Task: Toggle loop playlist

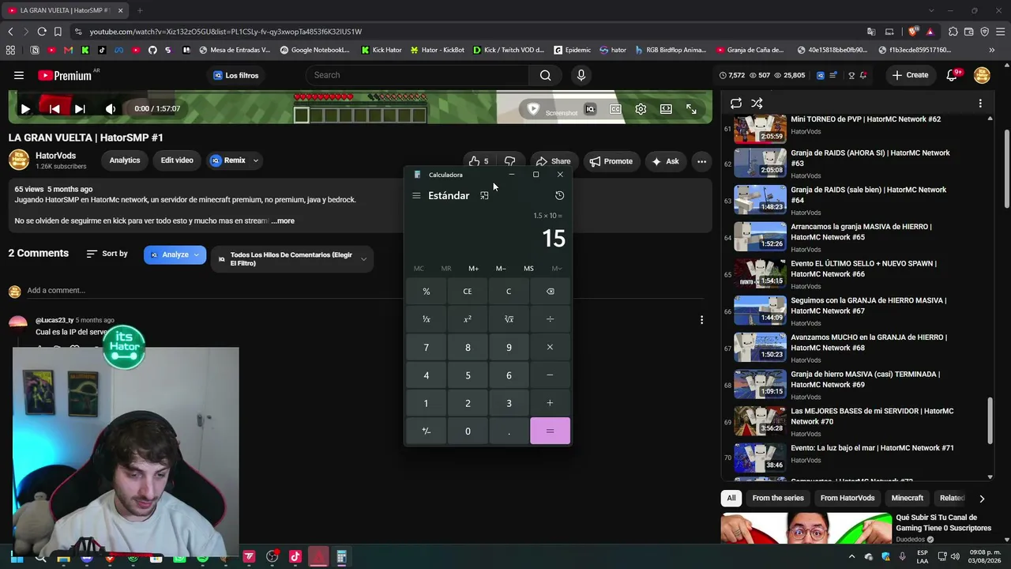Action: tap(736, 104)
